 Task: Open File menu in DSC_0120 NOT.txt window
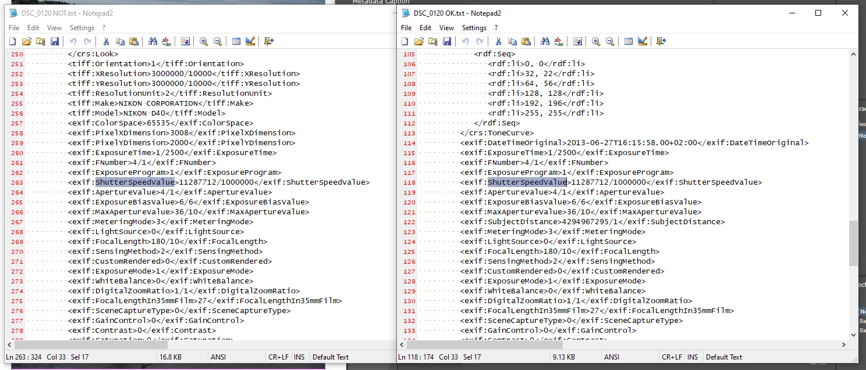[x=14, y=28]
